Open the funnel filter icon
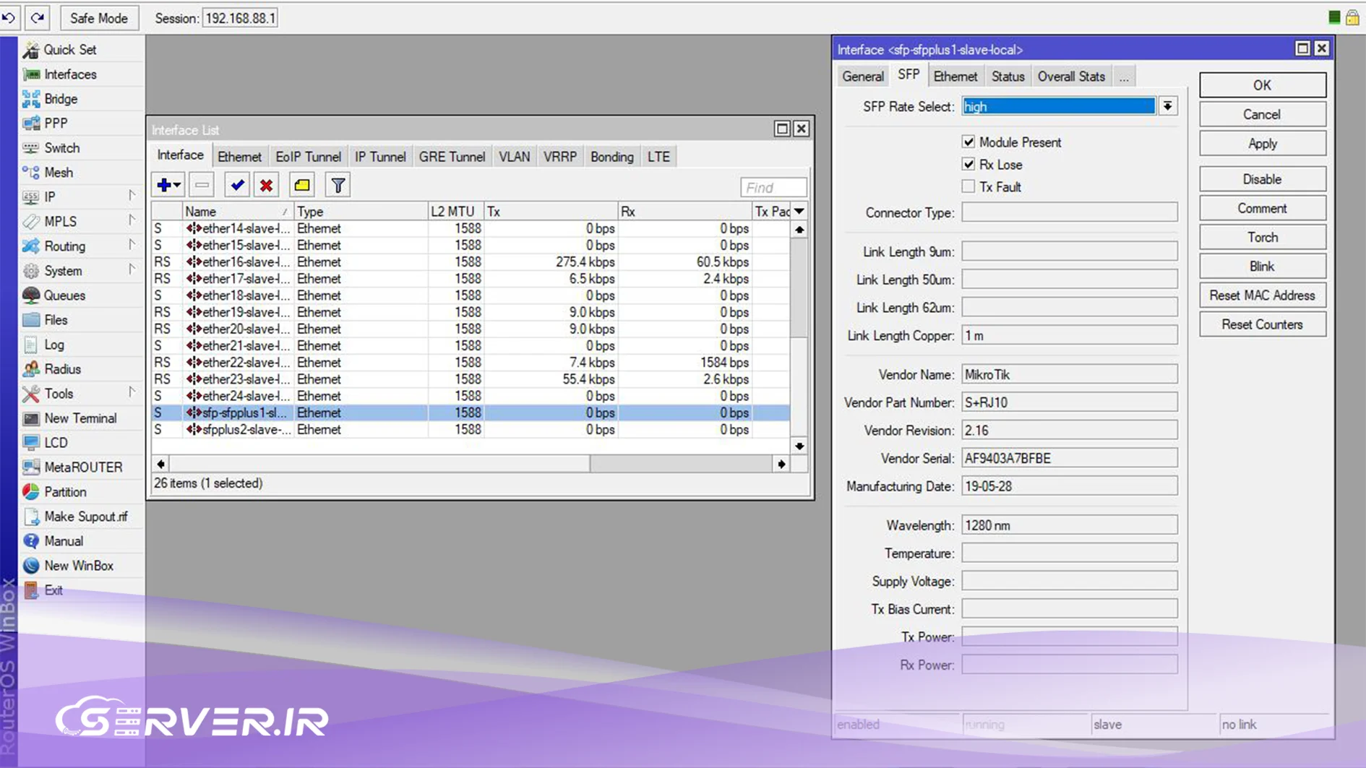Image resolution: width=1366 pixels, height=768 pixels. 338,185
